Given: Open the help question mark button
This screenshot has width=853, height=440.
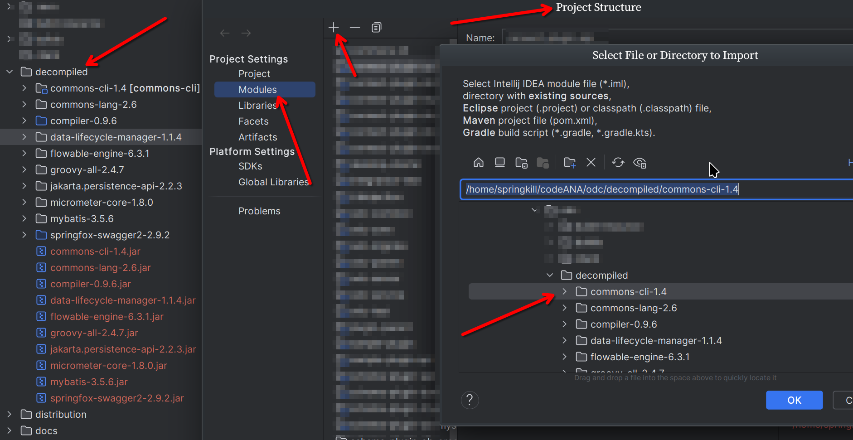Looking at the screenshot, I should [x=470, y=400].
